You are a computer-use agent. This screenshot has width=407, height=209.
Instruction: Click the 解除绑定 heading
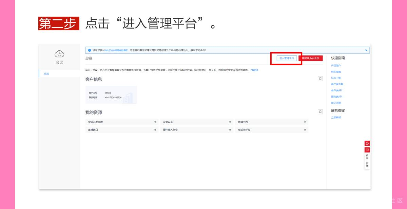click(338, 110)
